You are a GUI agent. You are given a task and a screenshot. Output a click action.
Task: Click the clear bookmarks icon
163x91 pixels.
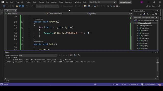tap(117, 6)
